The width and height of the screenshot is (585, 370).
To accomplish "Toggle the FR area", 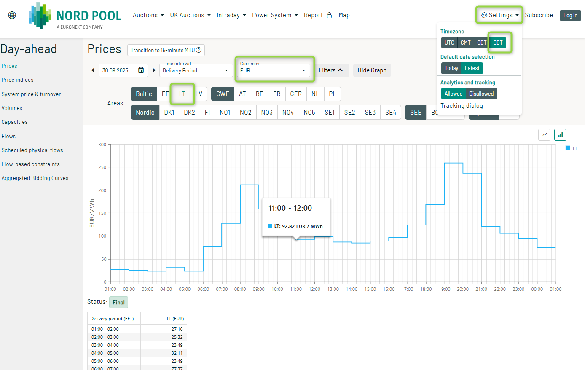I will coord(277,94).
